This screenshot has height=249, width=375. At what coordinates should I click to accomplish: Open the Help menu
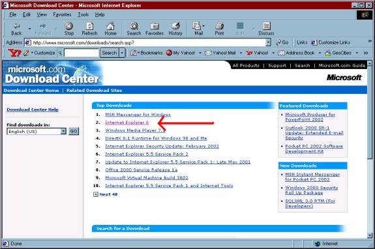[x=100, y=14]
